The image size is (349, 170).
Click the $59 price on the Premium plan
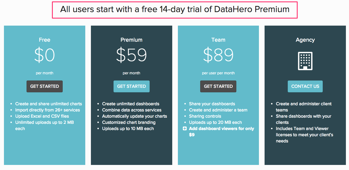(x=132, y=55)
